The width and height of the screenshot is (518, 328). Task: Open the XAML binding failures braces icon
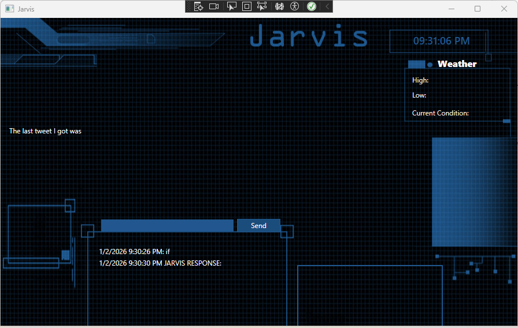pyautogui.click(x=279, y=6)
